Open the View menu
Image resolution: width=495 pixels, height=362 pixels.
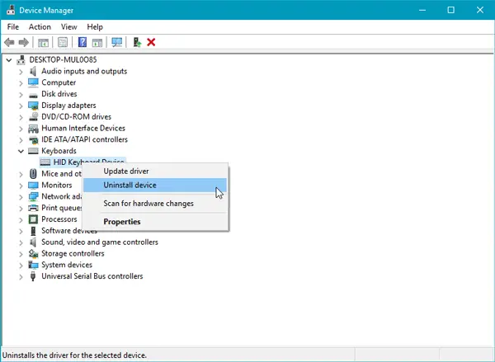pyautogui.click(x=68, y=27)
